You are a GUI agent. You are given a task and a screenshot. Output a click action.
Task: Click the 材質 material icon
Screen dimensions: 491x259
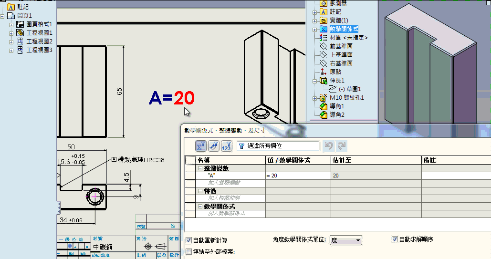click(x=324, y=38)
